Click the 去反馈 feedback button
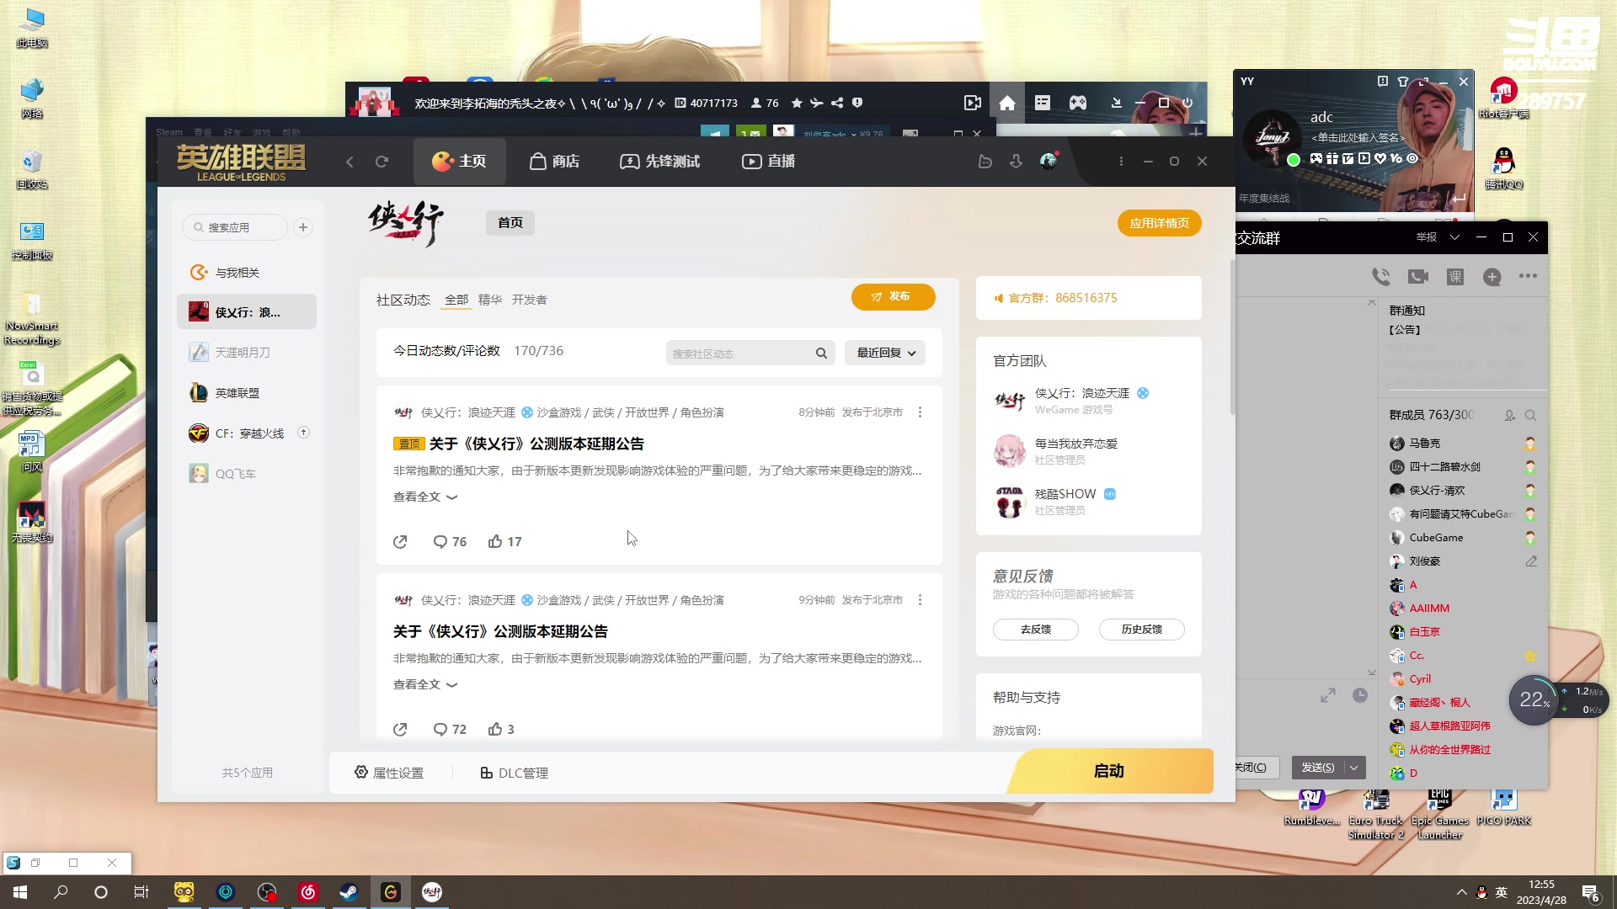Viewport: 1617px width, 909px height. [1035, 630]
